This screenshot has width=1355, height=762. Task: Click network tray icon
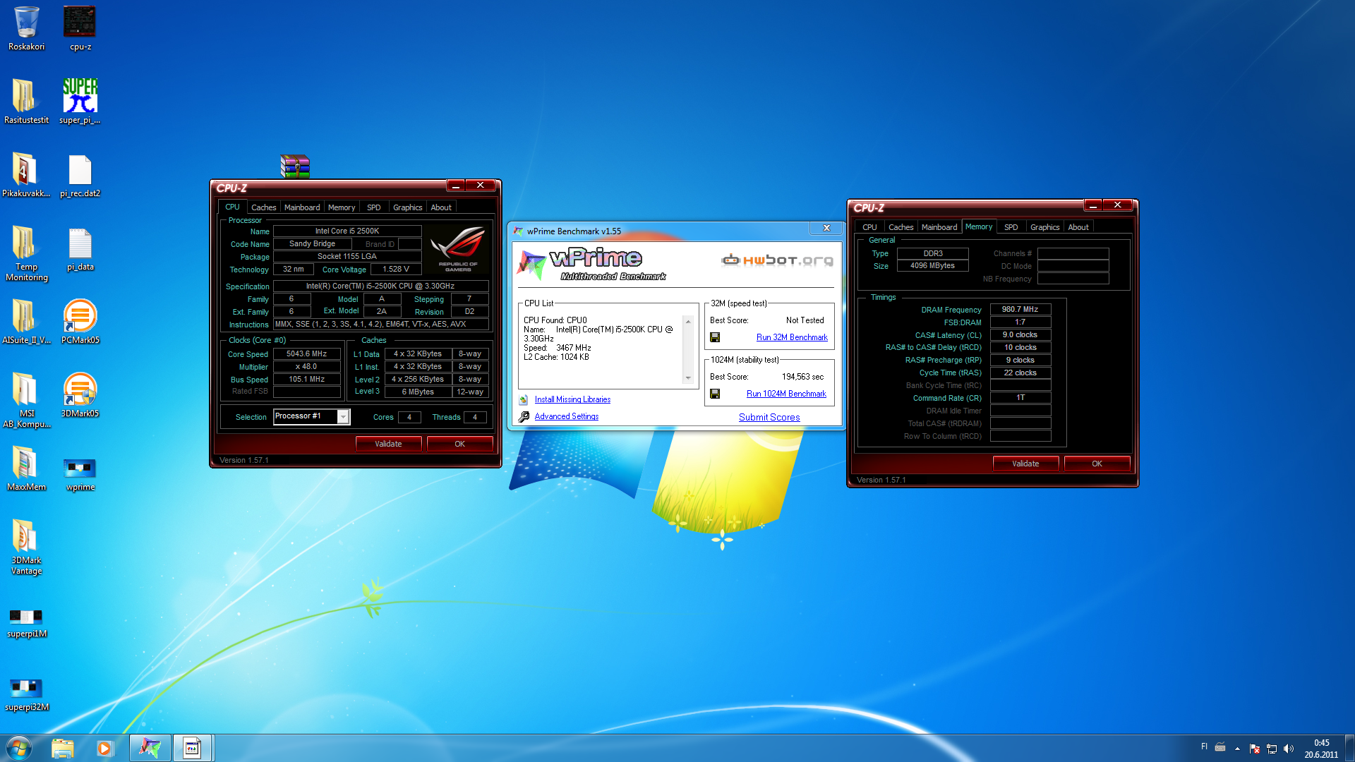[1272, 749]
